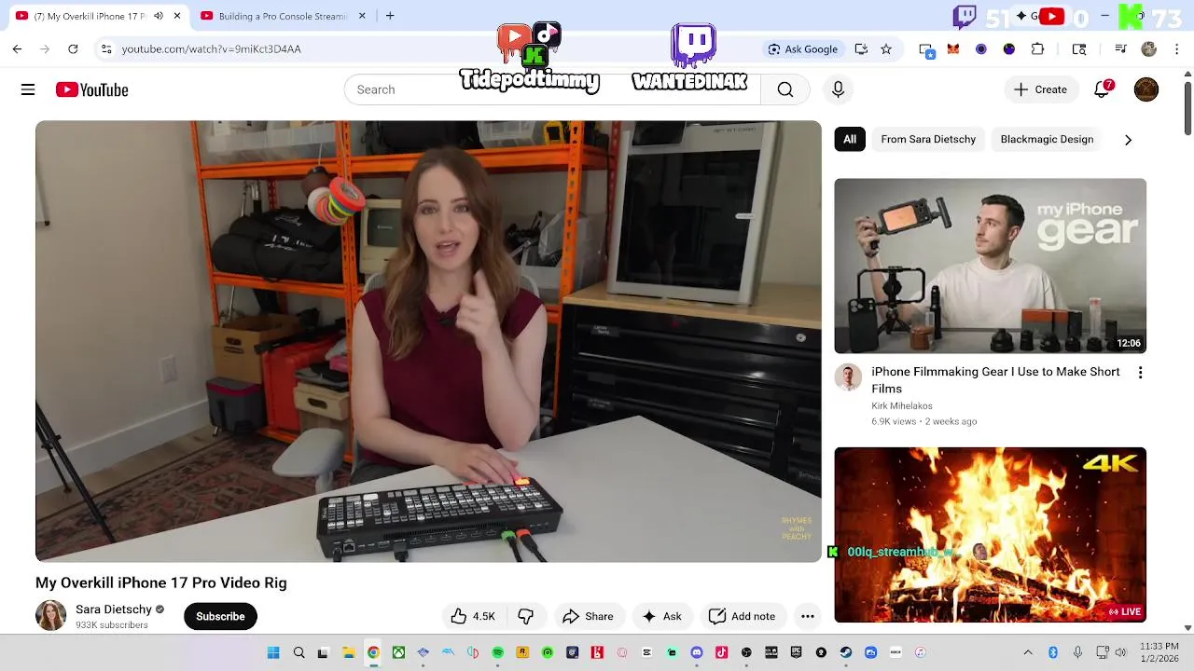Close the Building a Pro Console tab

362,16
